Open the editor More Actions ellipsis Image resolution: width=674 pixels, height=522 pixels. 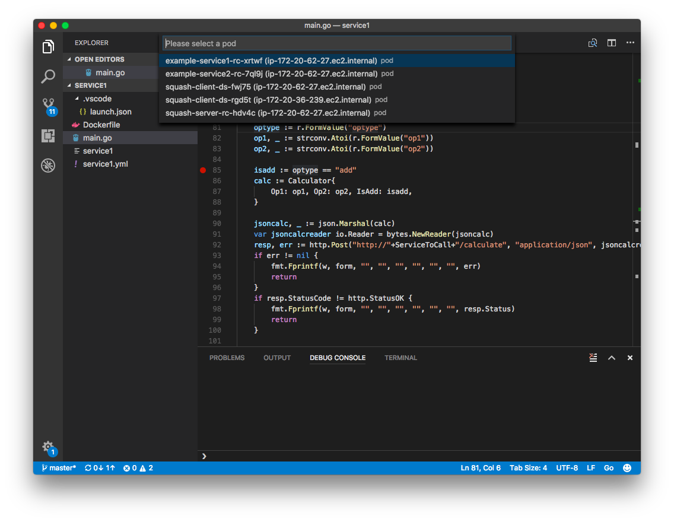tap(630, 43)
